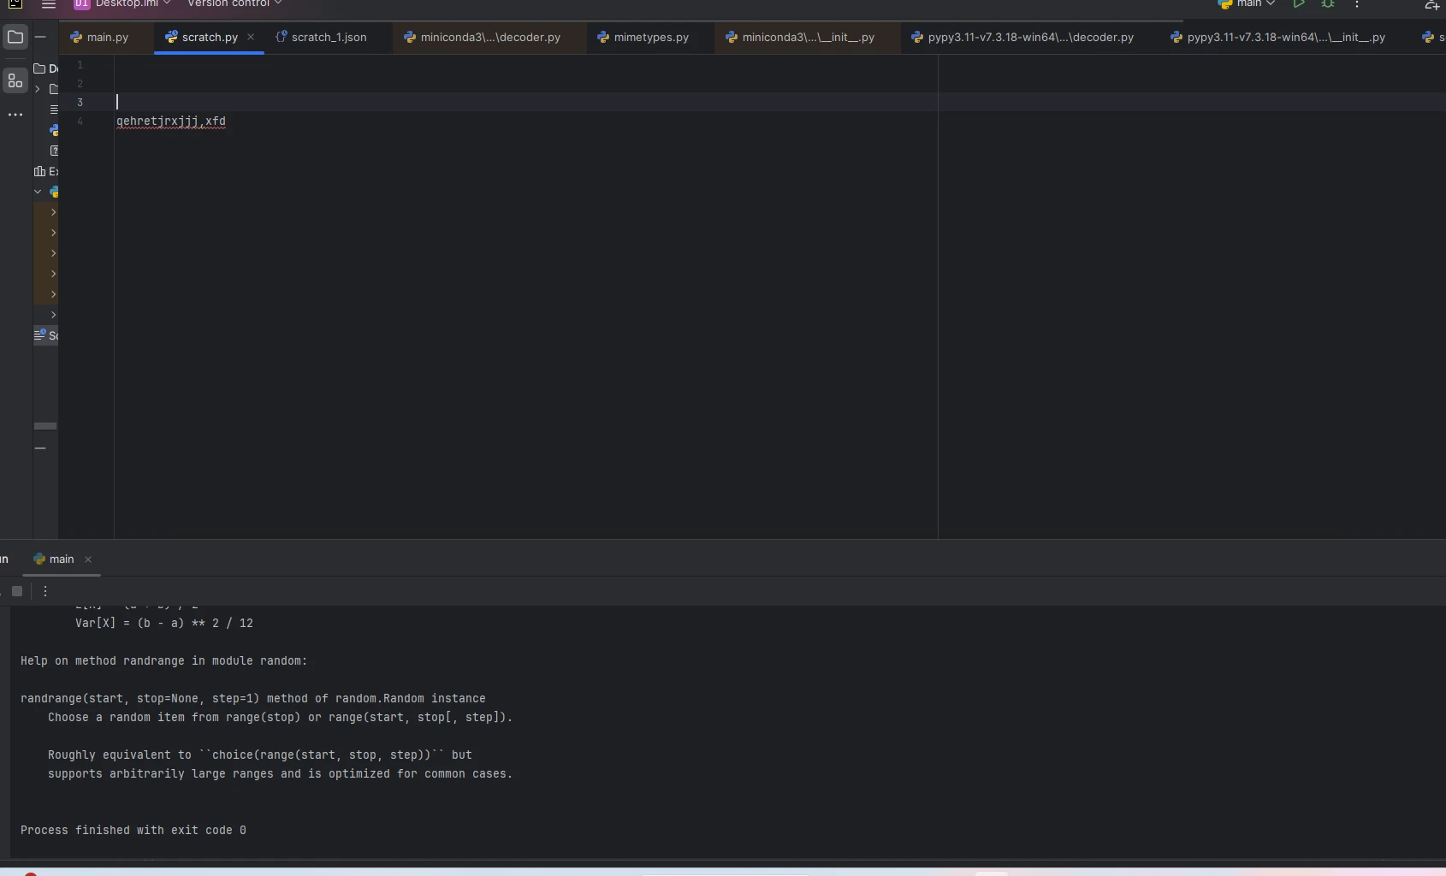Screen dimensions: 1446x876
Task: Open the Structure tool window icon
Action: 15,81
